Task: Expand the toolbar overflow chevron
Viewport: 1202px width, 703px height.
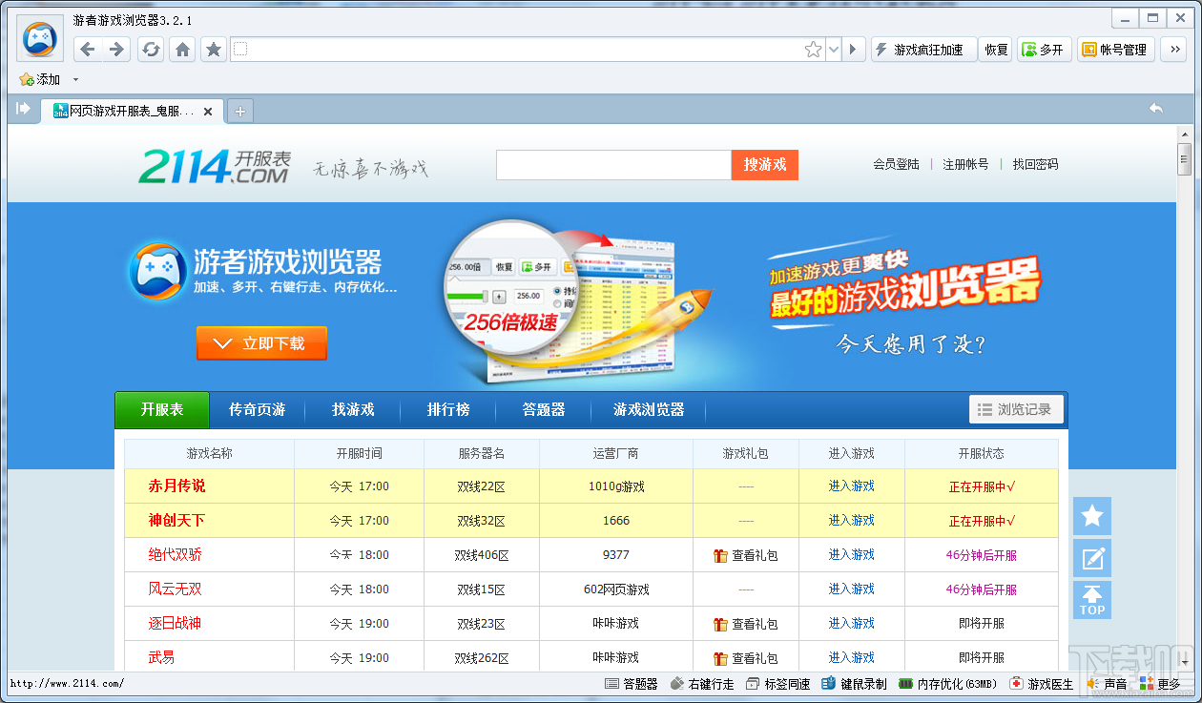Action: (1173, 50)
